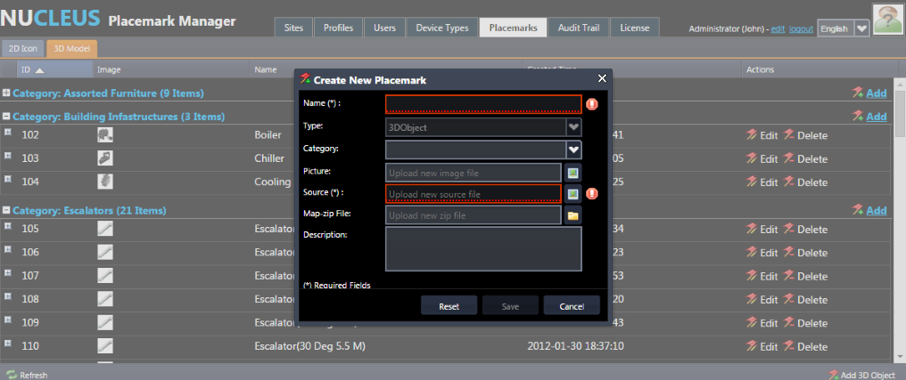The image size is (906, 380).
Task: Browse for a map zip file
Action: 572,215
